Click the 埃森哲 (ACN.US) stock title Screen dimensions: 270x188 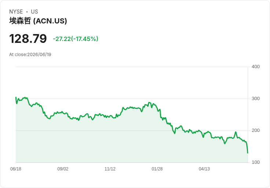38,21
